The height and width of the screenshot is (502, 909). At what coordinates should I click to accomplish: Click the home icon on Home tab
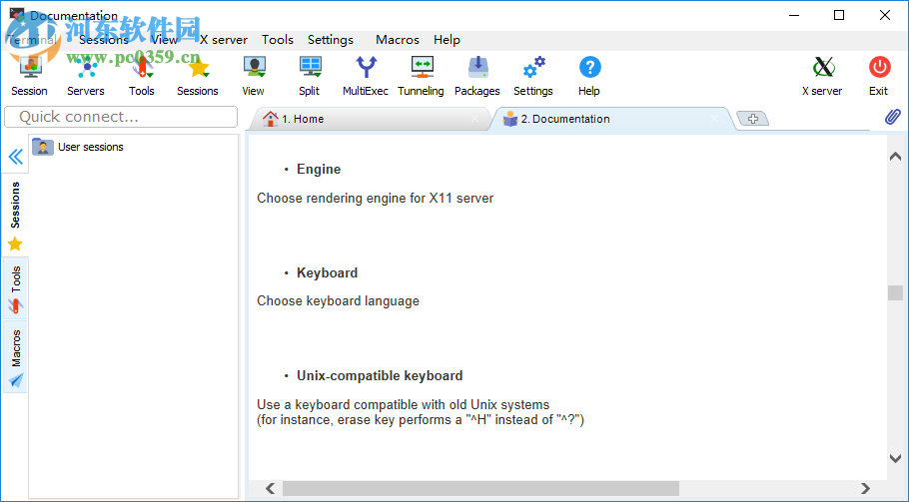pyautogui.click(x=270, y=119)
